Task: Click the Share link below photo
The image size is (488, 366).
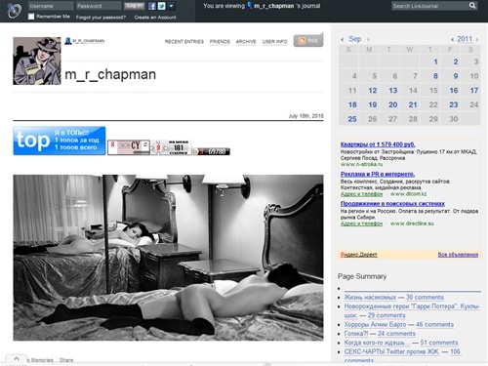Action: tap(66, 360)
